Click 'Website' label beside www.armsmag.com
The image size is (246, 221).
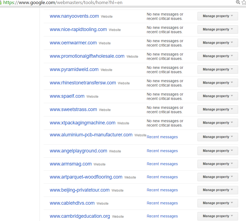click(x=100, y=164)
